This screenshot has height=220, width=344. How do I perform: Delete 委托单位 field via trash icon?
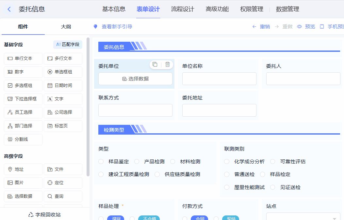(167, 65)
